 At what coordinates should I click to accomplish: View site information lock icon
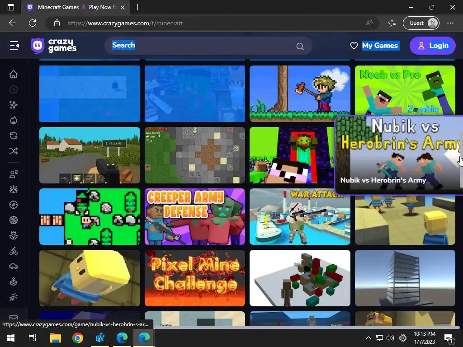click(57, 23)
